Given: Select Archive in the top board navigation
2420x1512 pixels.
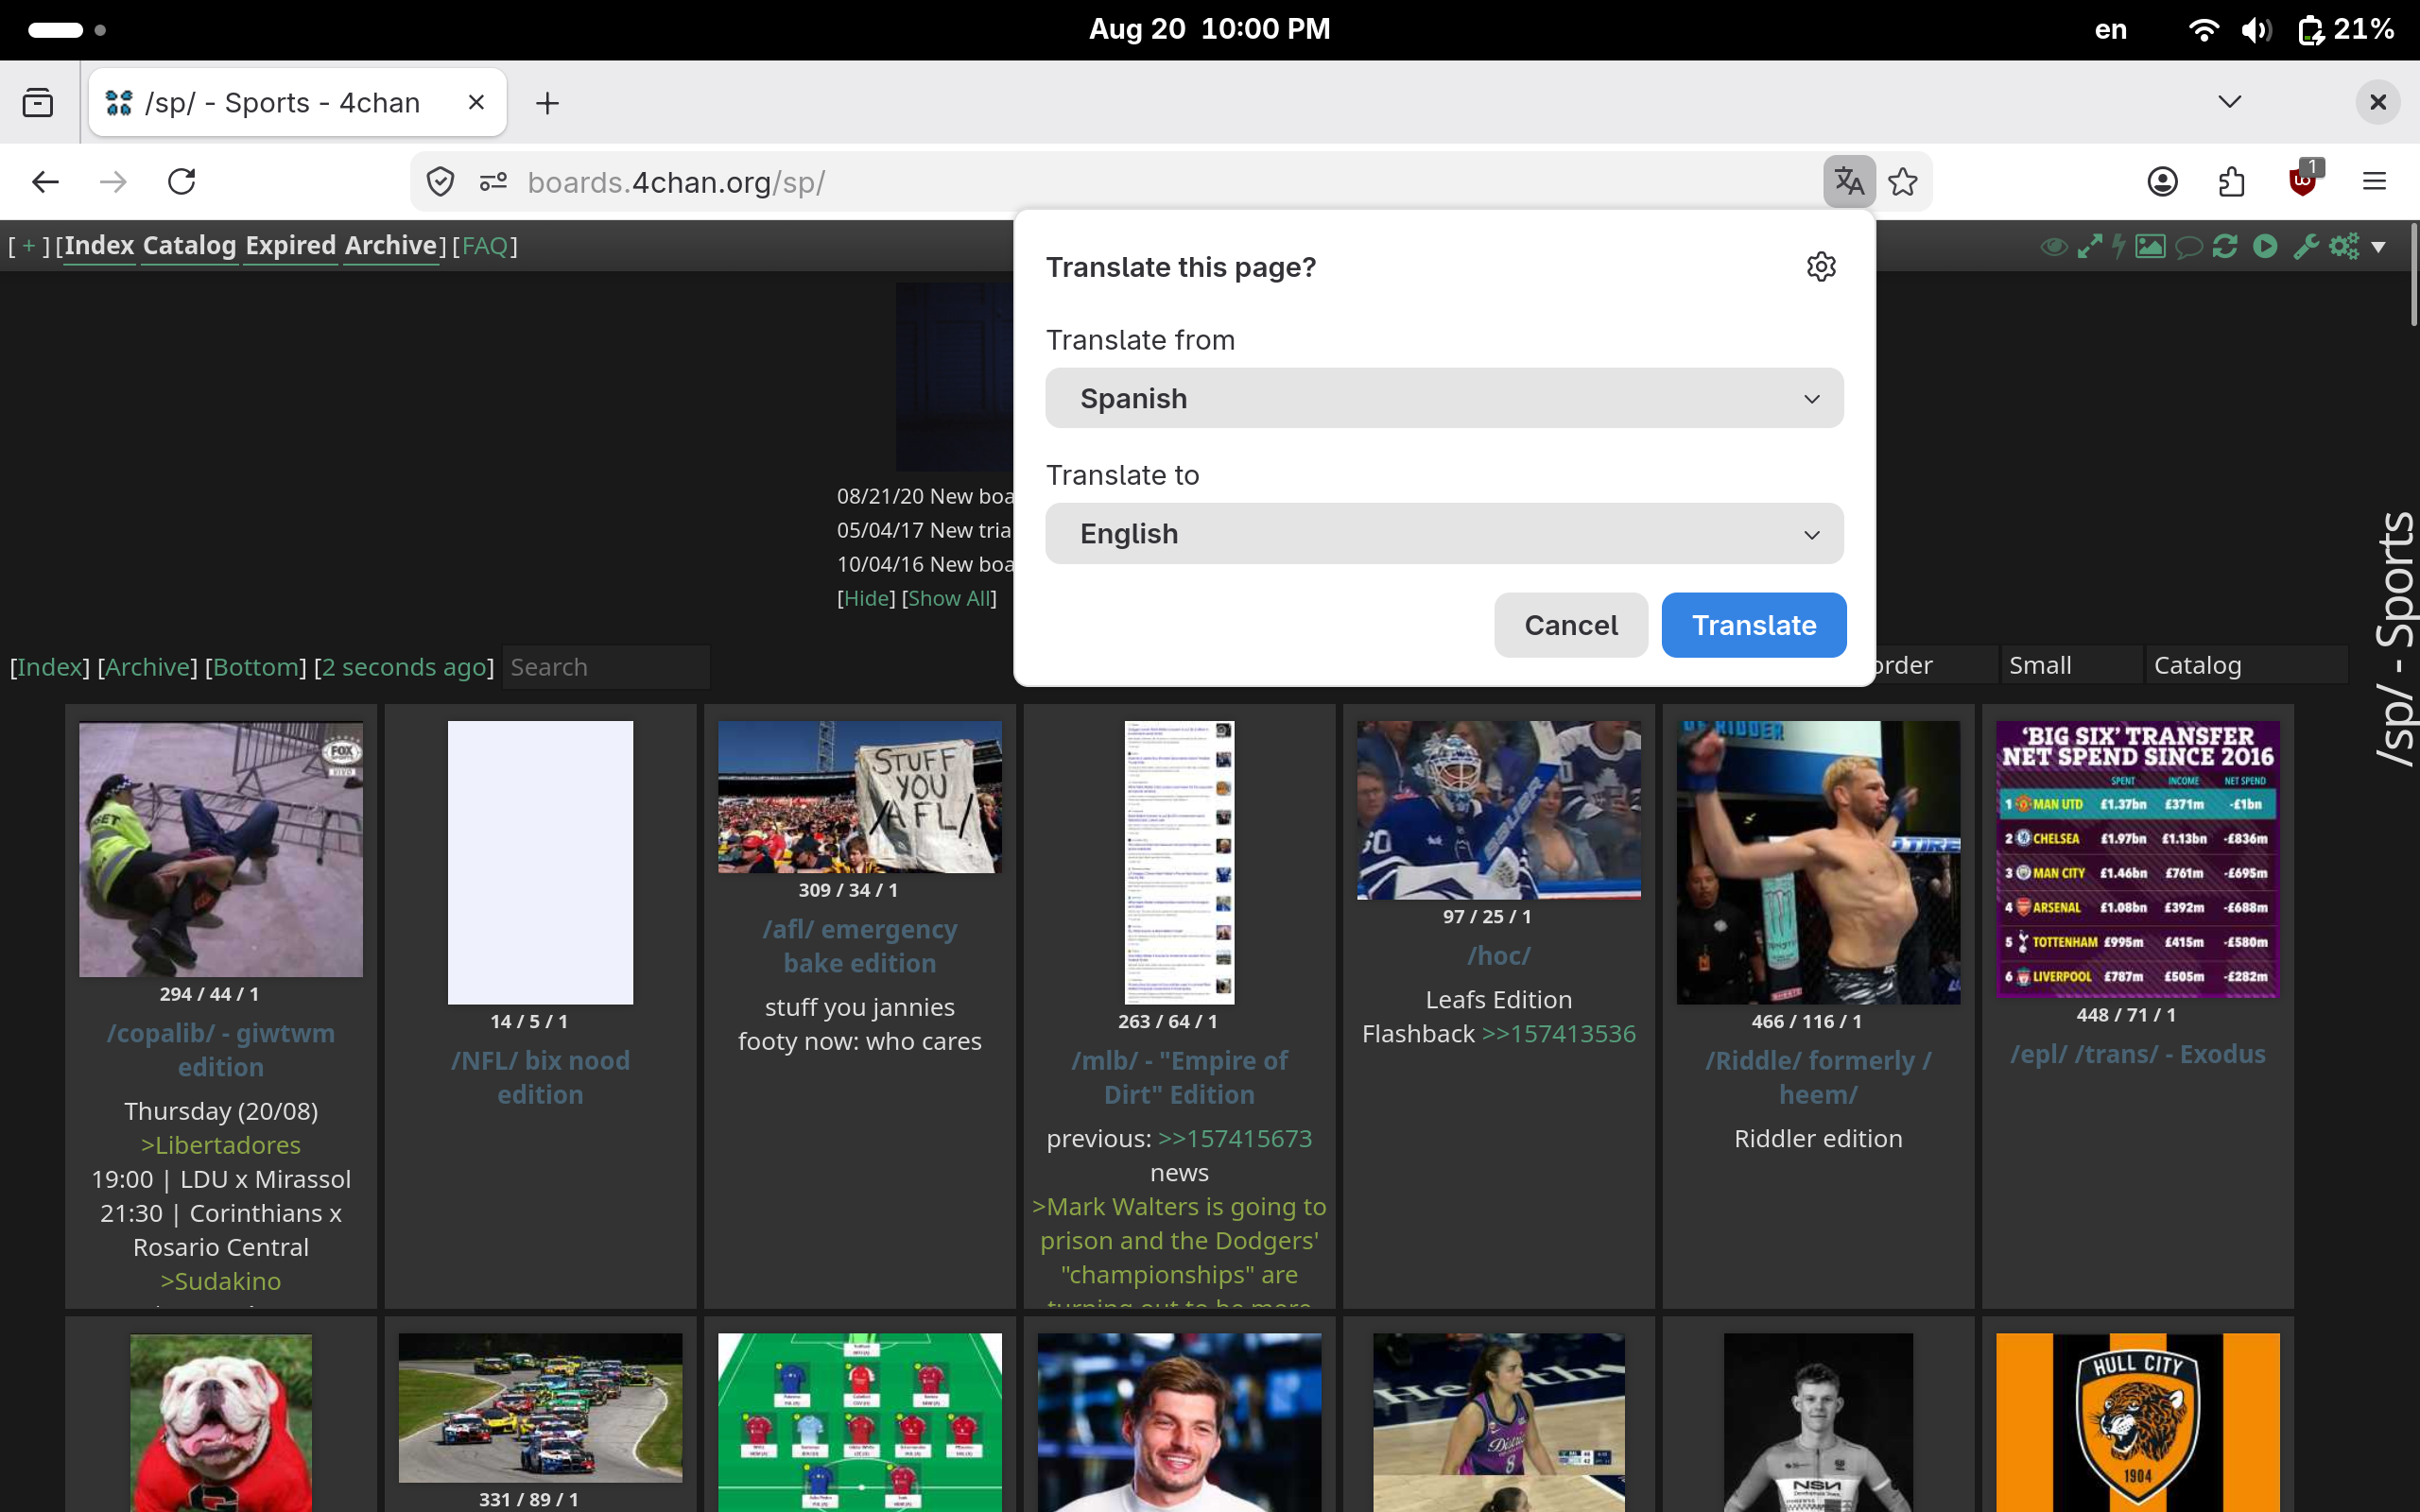Looking at the screenshot, I should (x=391, y=246).
